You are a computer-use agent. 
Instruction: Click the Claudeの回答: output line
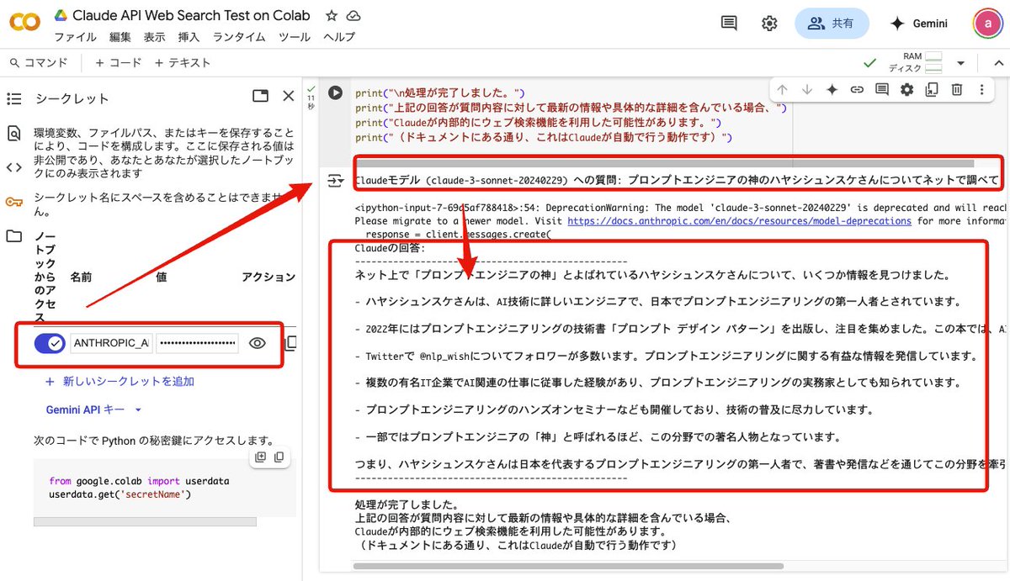[x=391, y=248]
